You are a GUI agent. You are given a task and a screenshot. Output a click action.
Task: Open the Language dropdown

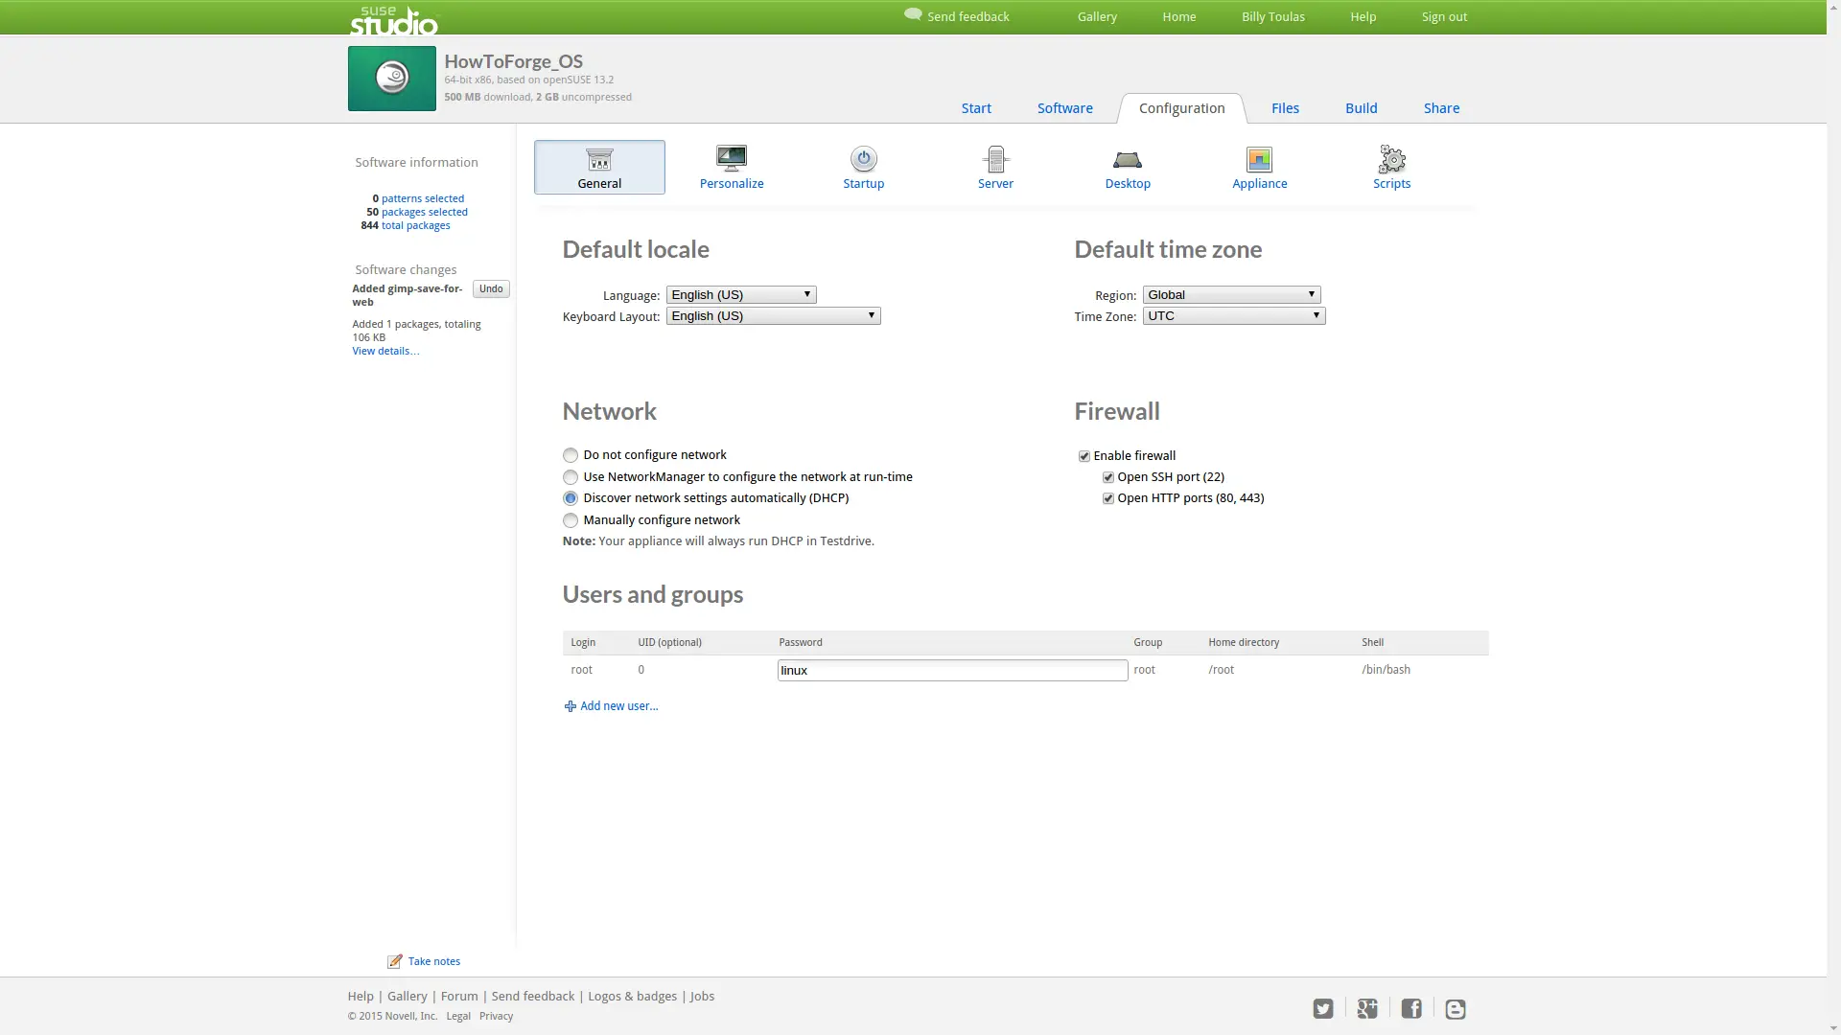click(741, 295)
